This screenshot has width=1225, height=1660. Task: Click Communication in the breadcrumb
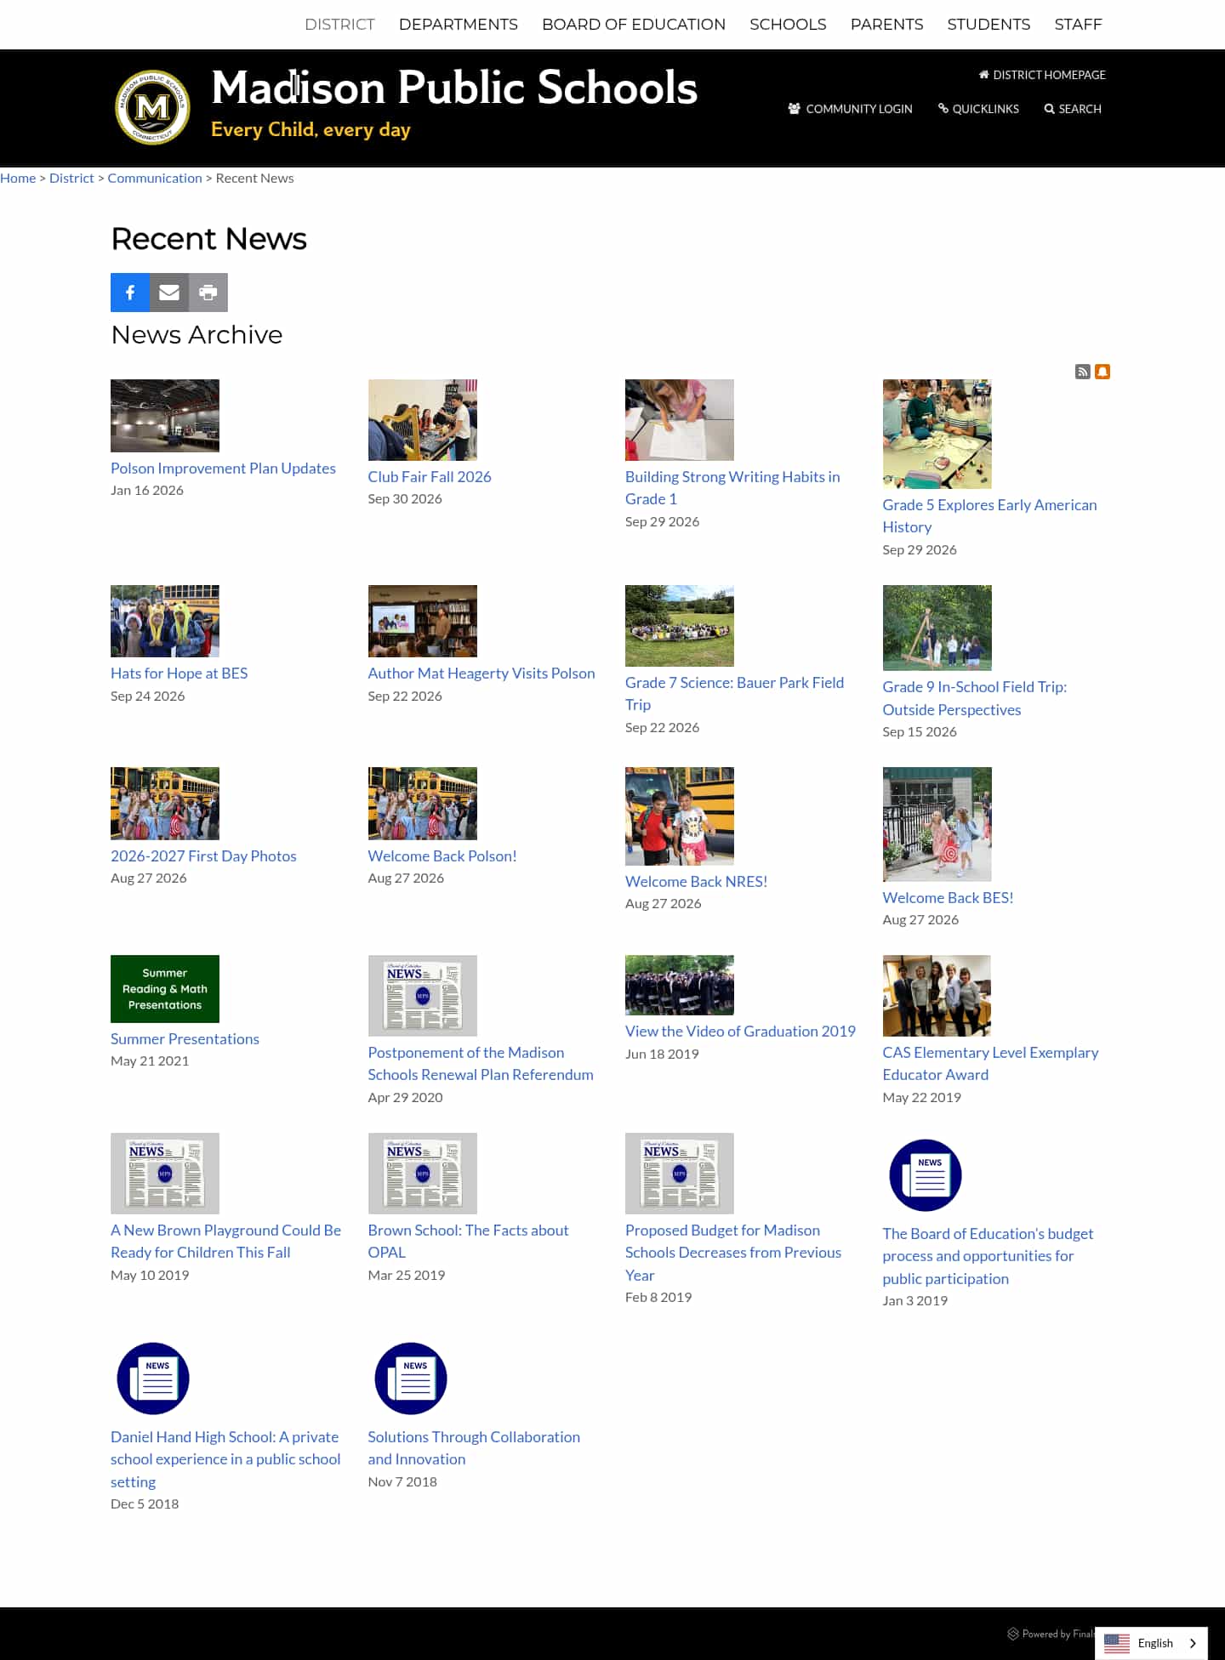[x=155, y=178]
